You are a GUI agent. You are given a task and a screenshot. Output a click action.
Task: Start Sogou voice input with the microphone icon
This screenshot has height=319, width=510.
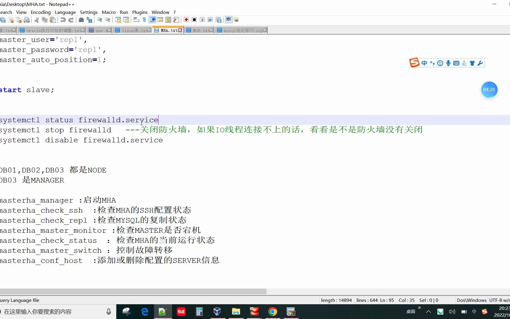click(x=448, y=63)
